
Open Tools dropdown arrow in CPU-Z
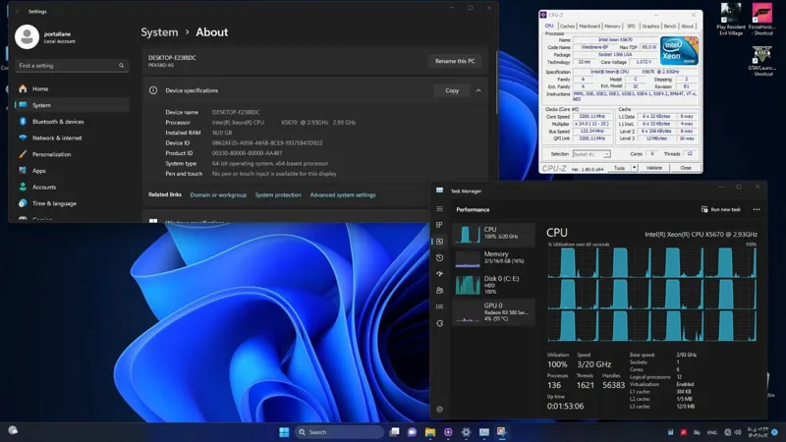point(634,168)
